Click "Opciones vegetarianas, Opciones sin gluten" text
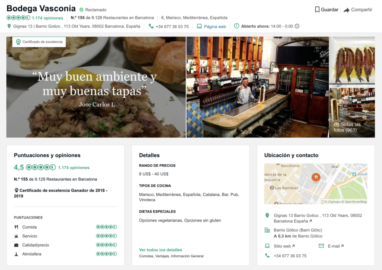This screenshot has height=270, width=382. 180,220
